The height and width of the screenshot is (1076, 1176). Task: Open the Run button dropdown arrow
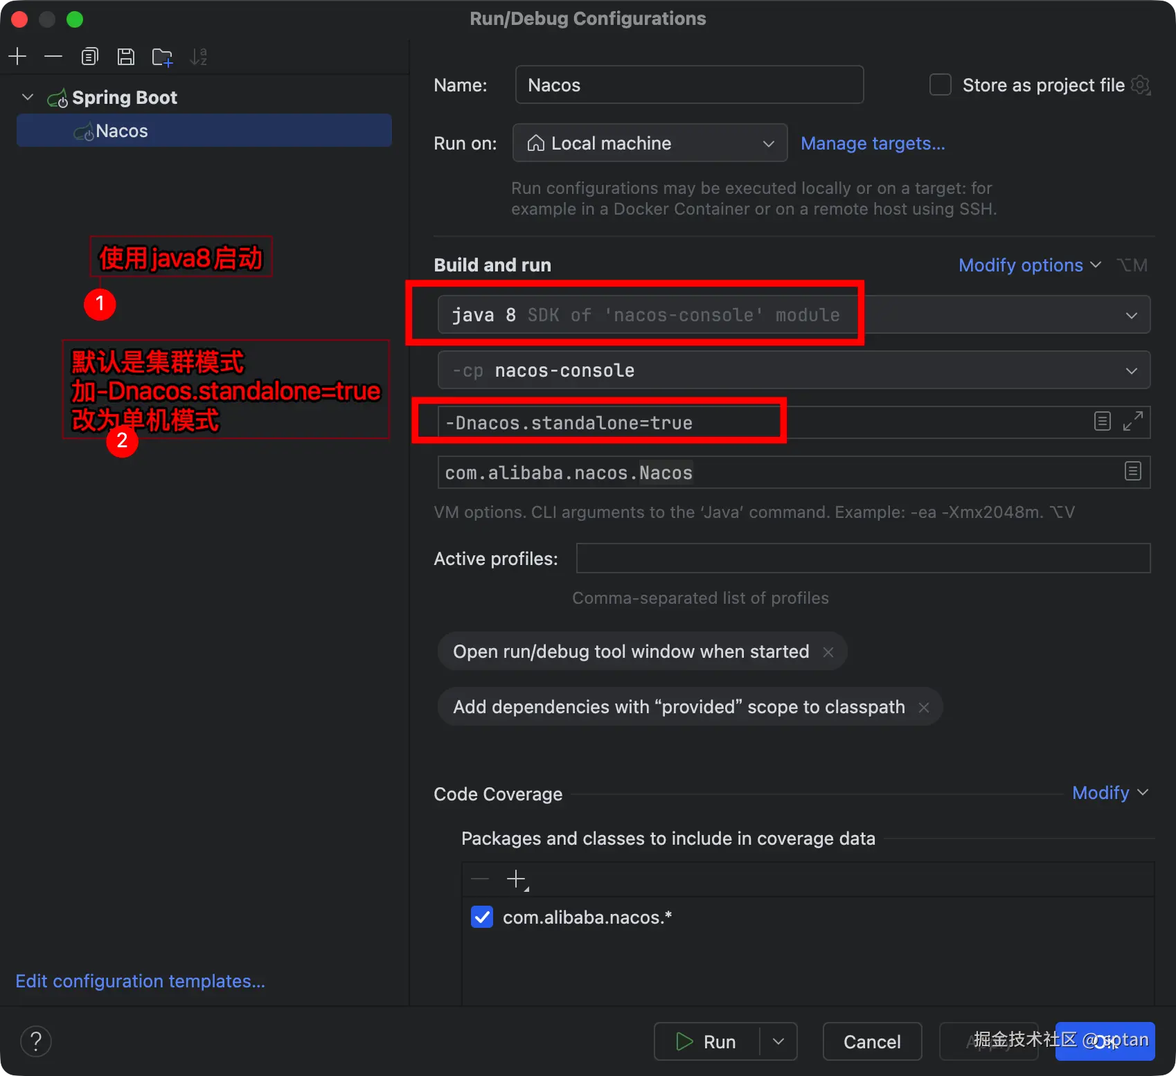(x=778, y=1041)
